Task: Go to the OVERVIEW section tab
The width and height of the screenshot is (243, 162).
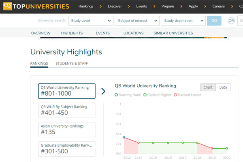Action: (x=41, y=33)
